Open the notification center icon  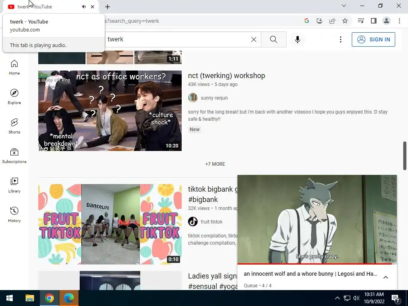pos(396,298)
